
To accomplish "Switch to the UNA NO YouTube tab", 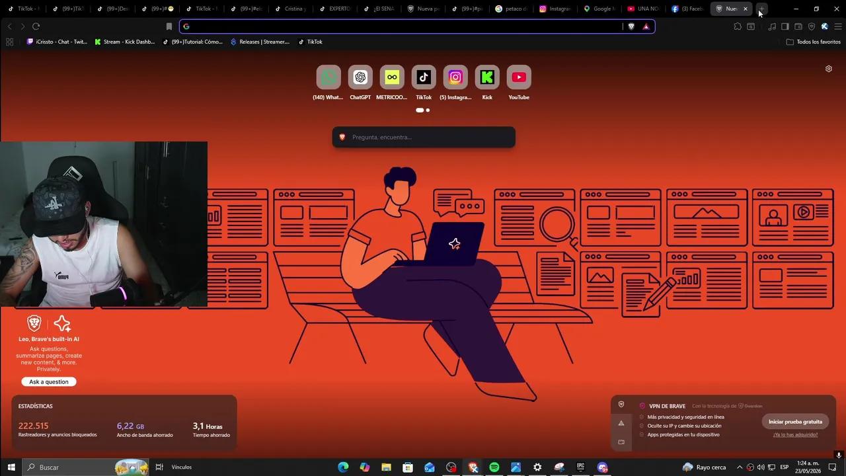I will (x=644, y=9).
